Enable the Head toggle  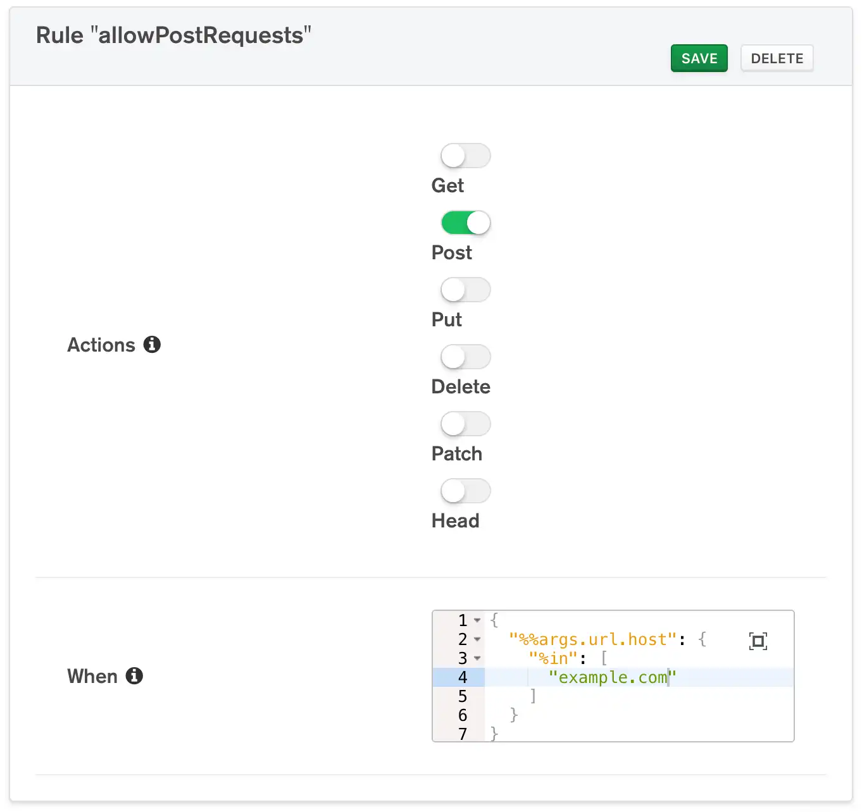pos(465,491)
